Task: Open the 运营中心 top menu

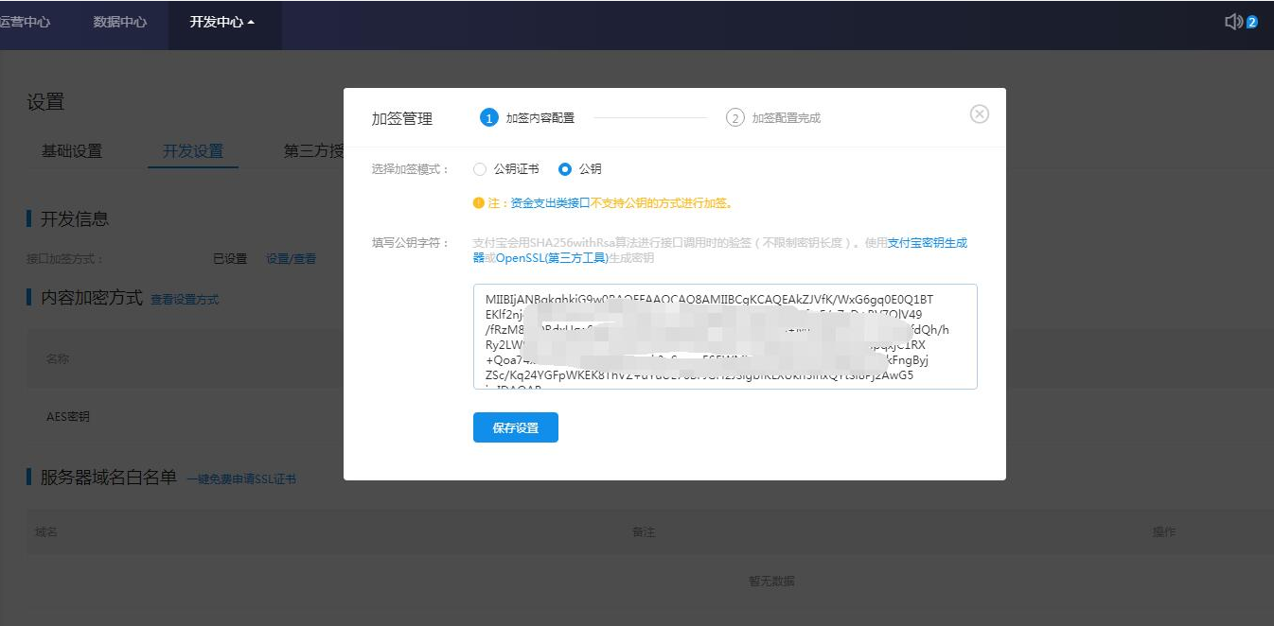Action: pyautogui.click(x=25, y=22)
